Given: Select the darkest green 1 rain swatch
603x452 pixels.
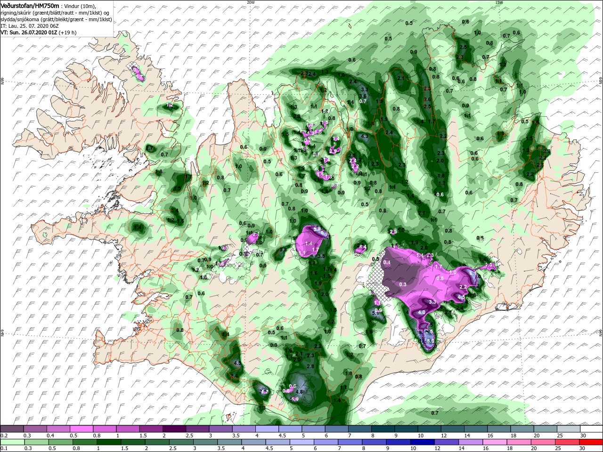Looking at the screenshot, I should 109,442.
